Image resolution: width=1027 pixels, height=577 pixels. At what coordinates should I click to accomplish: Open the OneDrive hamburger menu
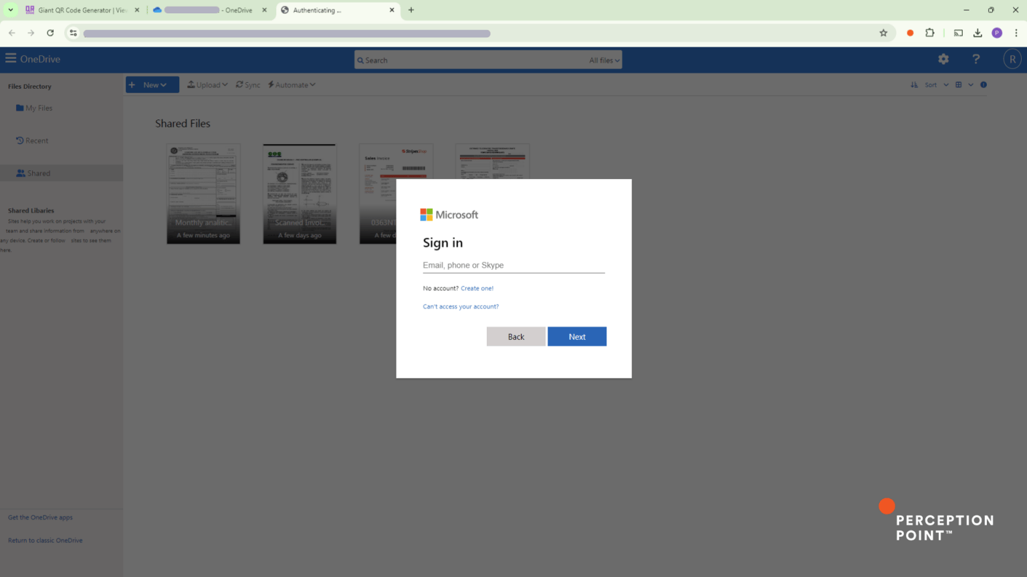11,59
